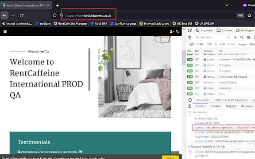Open the UK Beta SM bookmark
255x159 pixels.
pyautogui.click(x=182, y=23)
